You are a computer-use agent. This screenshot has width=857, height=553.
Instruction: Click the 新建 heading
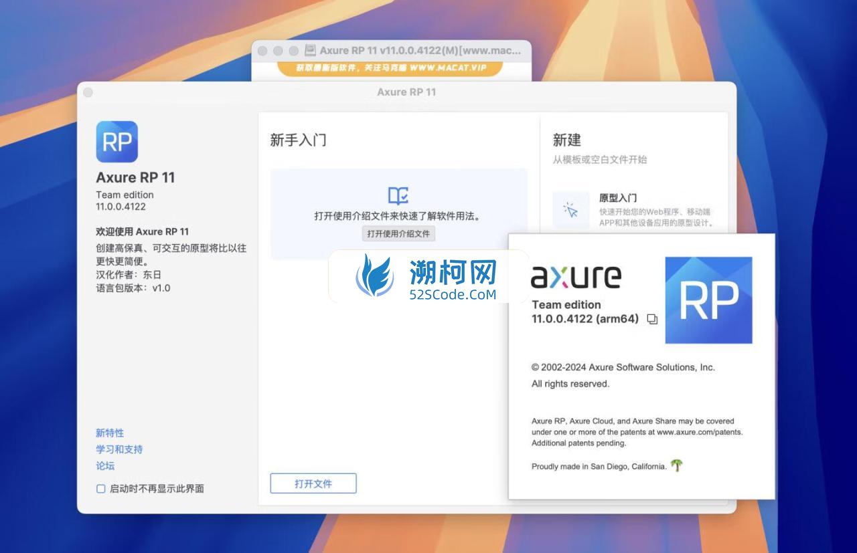tap(567, 140)
